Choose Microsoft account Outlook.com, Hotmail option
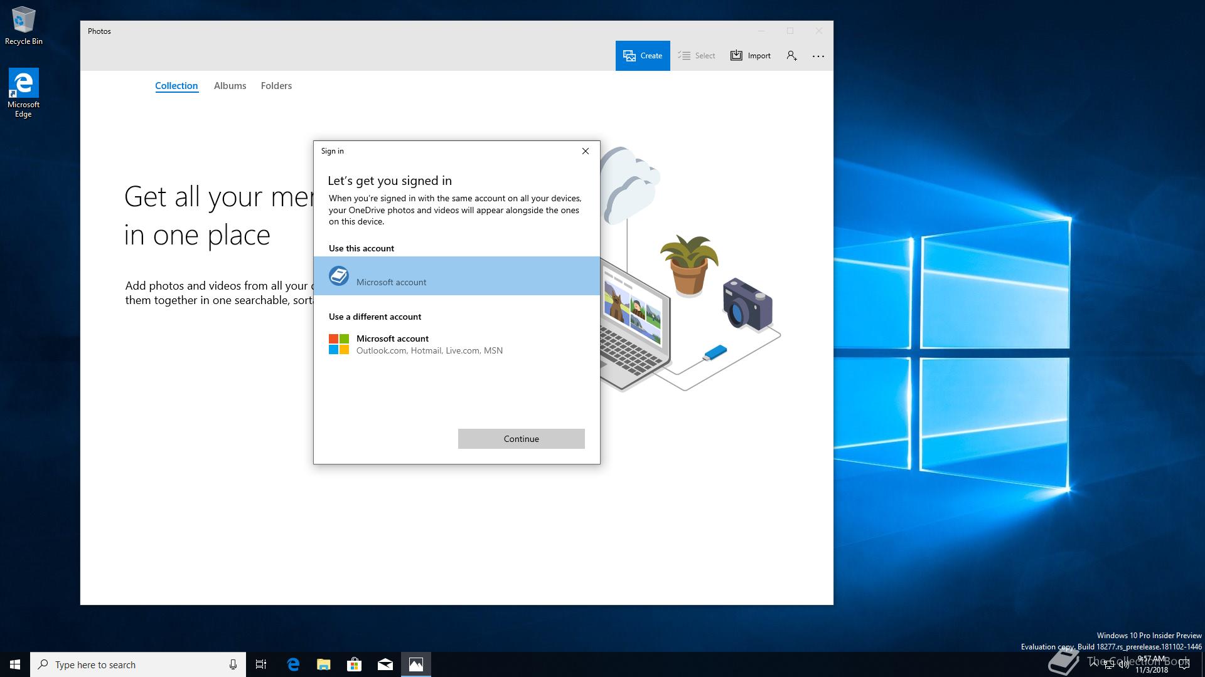Image resolution: width=1205 pixels, height=677 pixels. 457,344
